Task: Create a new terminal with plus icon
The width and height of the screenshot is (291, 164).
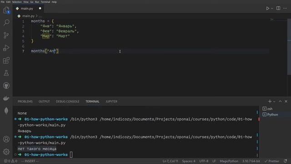Action: point(270,101)
